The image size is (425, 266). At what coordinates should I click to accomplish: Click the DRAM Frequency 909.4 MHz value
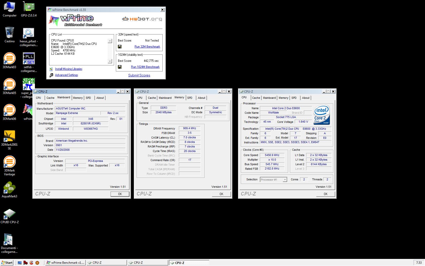point(189,128)
